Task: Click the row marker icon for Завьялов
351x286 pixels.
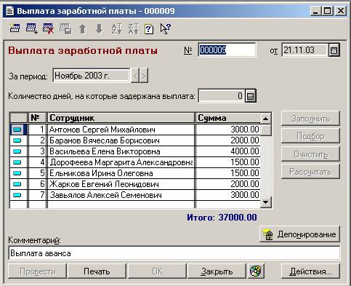Action: (x=17, y=195)
